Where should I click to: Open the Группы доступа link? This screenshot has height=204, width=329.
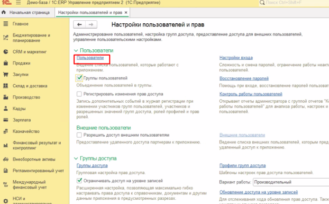click(92, 165)
